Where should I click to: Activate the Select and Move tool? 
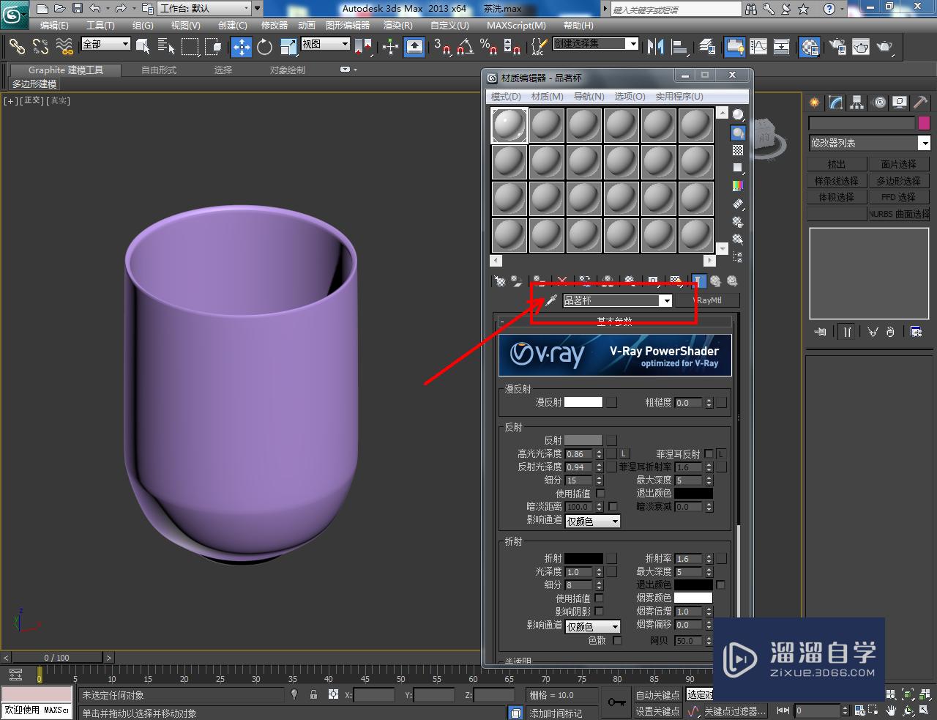[242, 47]
